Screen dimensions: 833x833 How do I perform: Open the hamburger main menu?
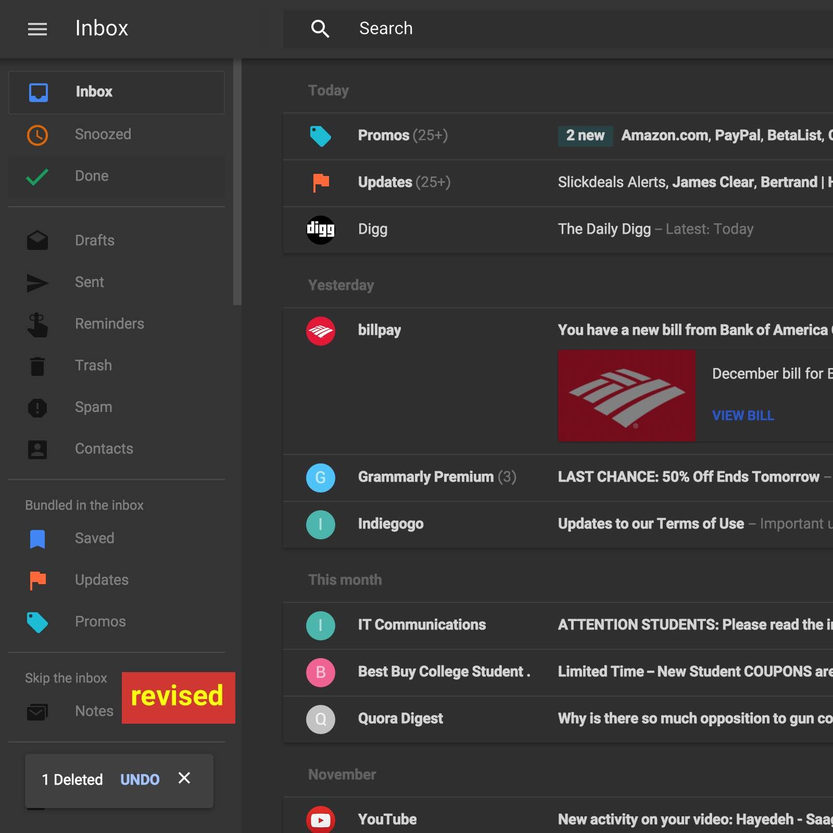[x=37, y=29]
